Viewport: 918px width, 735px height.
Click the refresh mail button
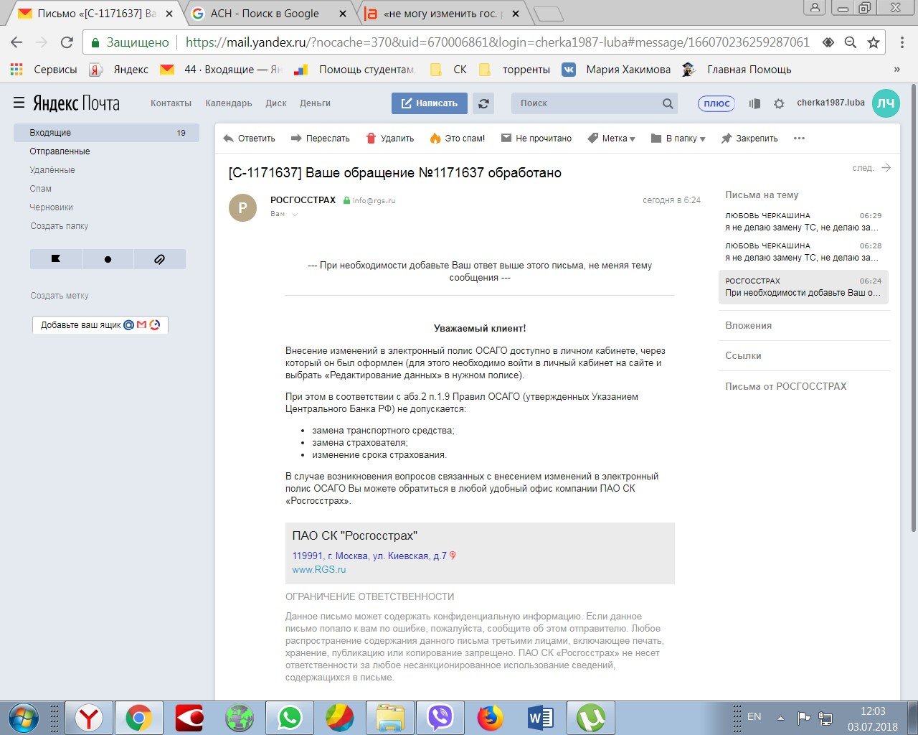click(x=484, y=103)
